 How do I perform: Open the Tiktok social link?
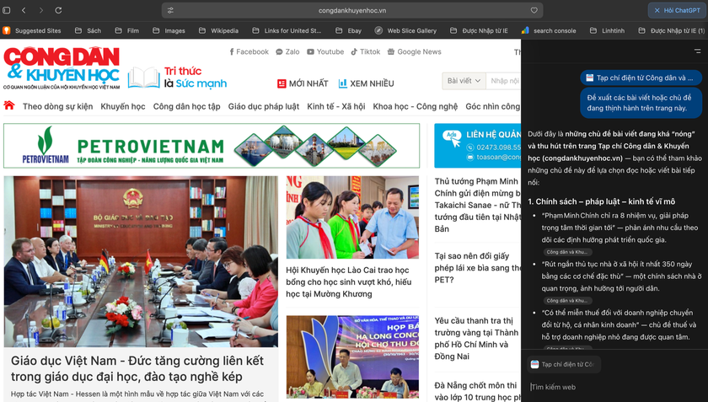click(365, 51)
